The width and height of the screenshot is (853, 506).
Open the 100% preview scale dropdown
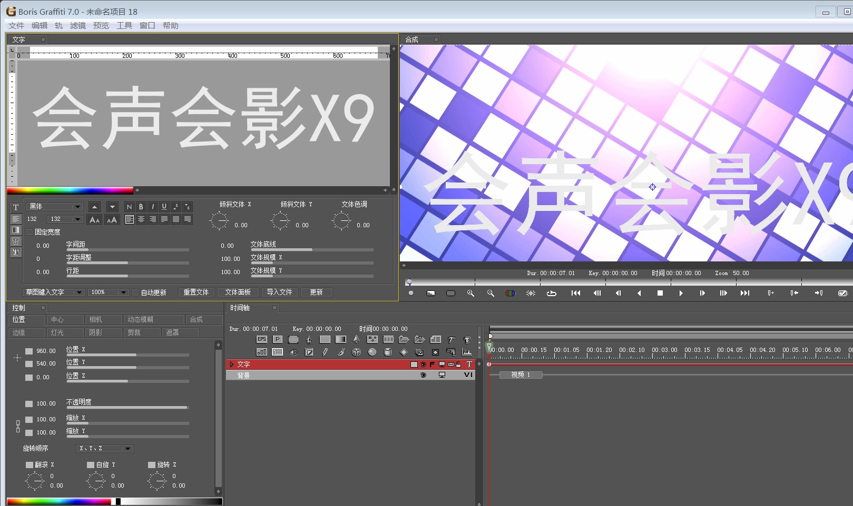point(109,292)
